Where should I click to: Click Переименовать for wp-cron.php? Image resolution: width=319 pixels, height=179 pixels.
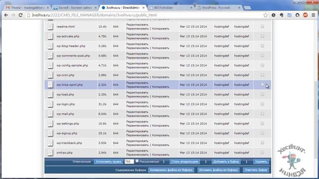138,77
